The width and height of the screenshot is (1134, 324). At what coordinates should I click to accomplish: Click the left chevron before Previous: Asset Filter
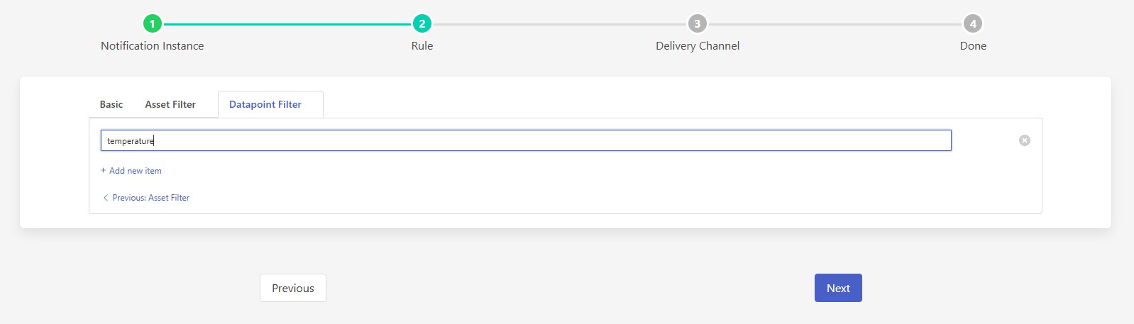[x=106, y=198]
